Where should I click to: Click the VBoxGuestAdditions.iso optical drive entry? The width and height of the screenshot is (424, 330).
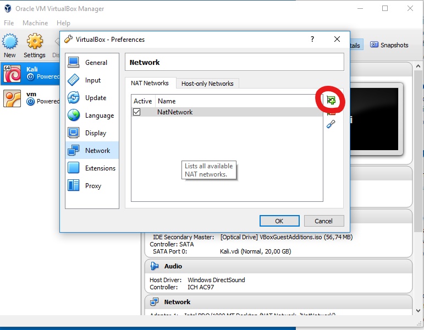pyautogui.click(x=287, y=237)
